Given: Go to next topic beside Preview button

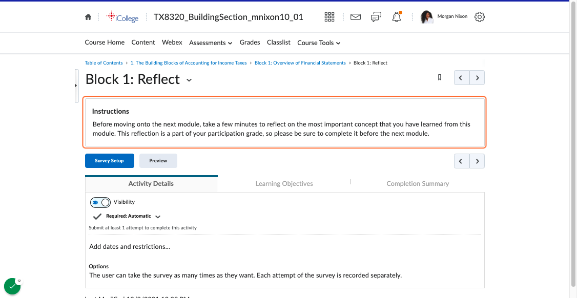Looking at the screenshot, I should coord(477,161).
